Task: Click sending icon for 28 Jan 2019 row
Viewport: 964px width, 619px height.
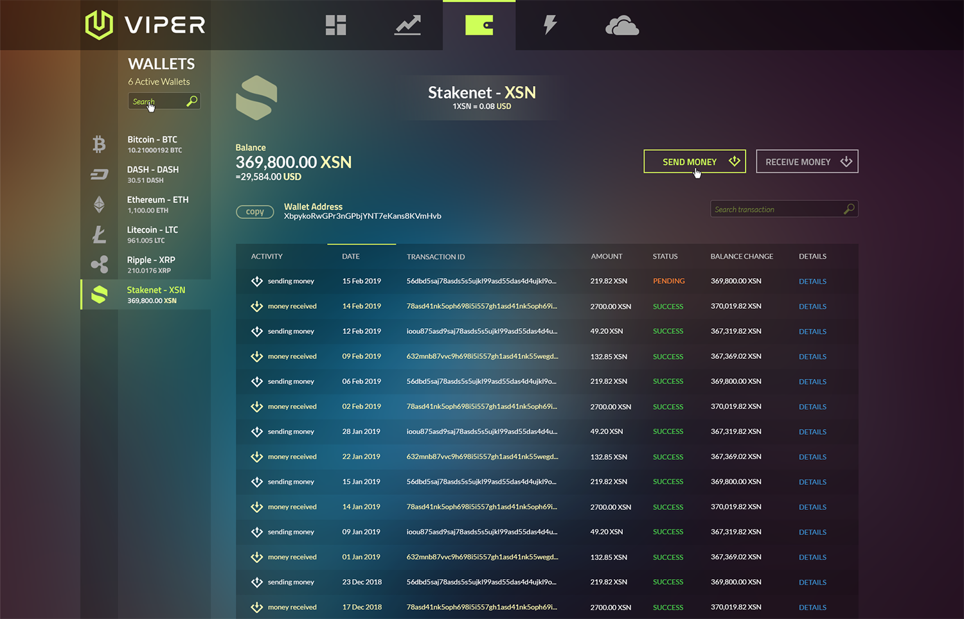Action: [257, 432]
